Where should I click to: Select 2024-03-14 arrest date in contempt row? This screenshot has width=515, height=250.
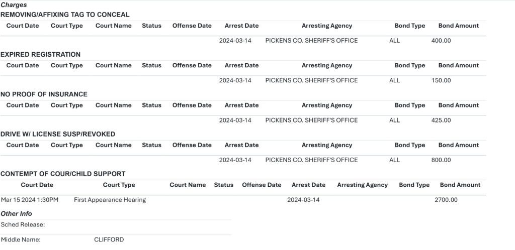coord(303,200)
